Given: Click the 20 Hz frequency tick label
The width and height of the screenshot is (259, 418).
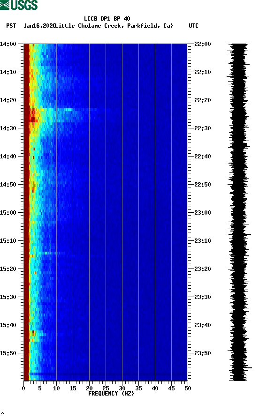Looking at the screenshot, I should pyautogui.click(x=89, y=388).
